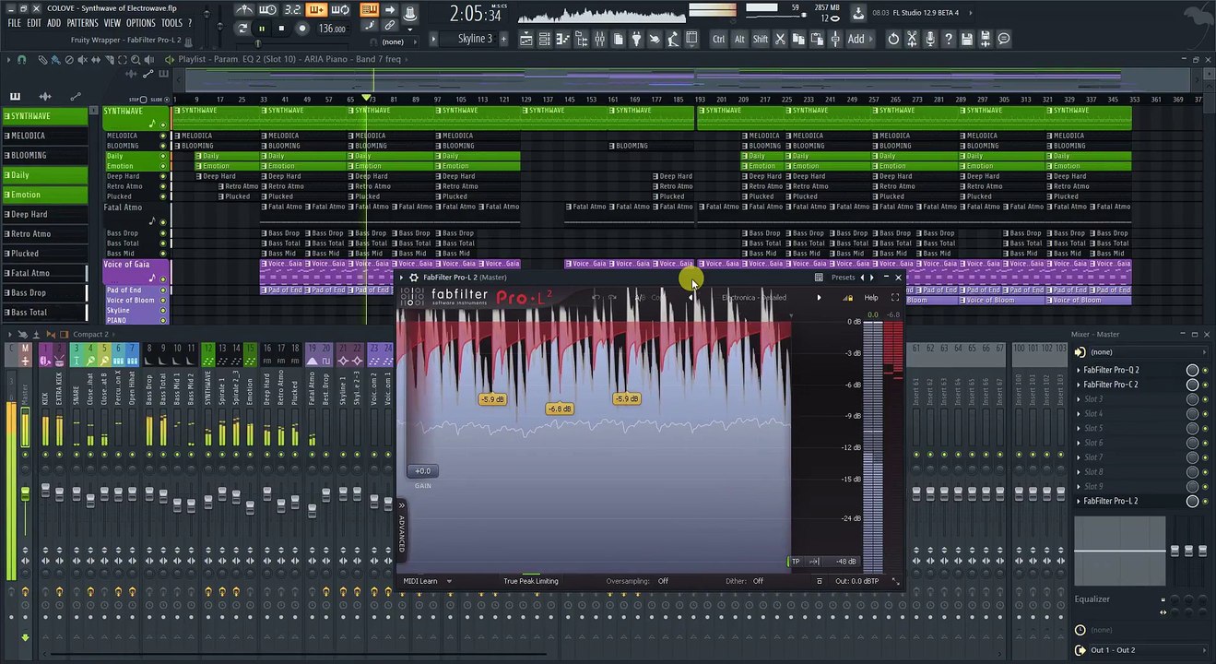Click the cut scissors icon

(x=780, y=39)
